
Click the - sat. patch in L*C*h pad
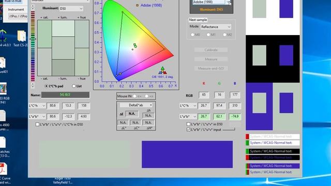(x=44, y=62)
